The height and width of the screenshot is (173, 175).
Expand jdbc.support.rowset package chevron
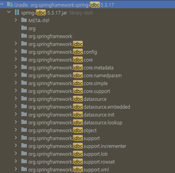pyautogui.click(x=16, y=161)
